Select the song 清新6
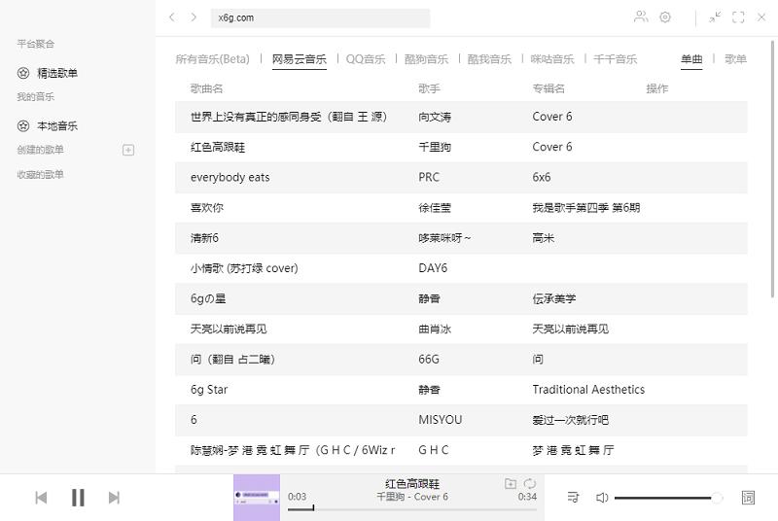The height and width of the screenshot is (521, 778). 204,238
